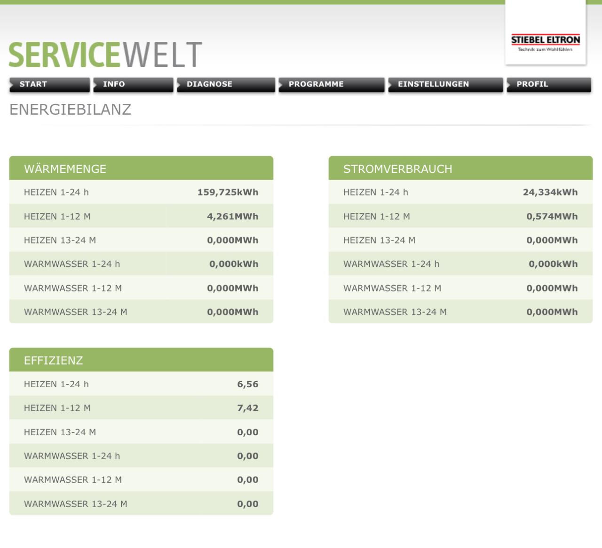
Task: Select the 24,334kWh power consumption value
Action: pos(550,192)
